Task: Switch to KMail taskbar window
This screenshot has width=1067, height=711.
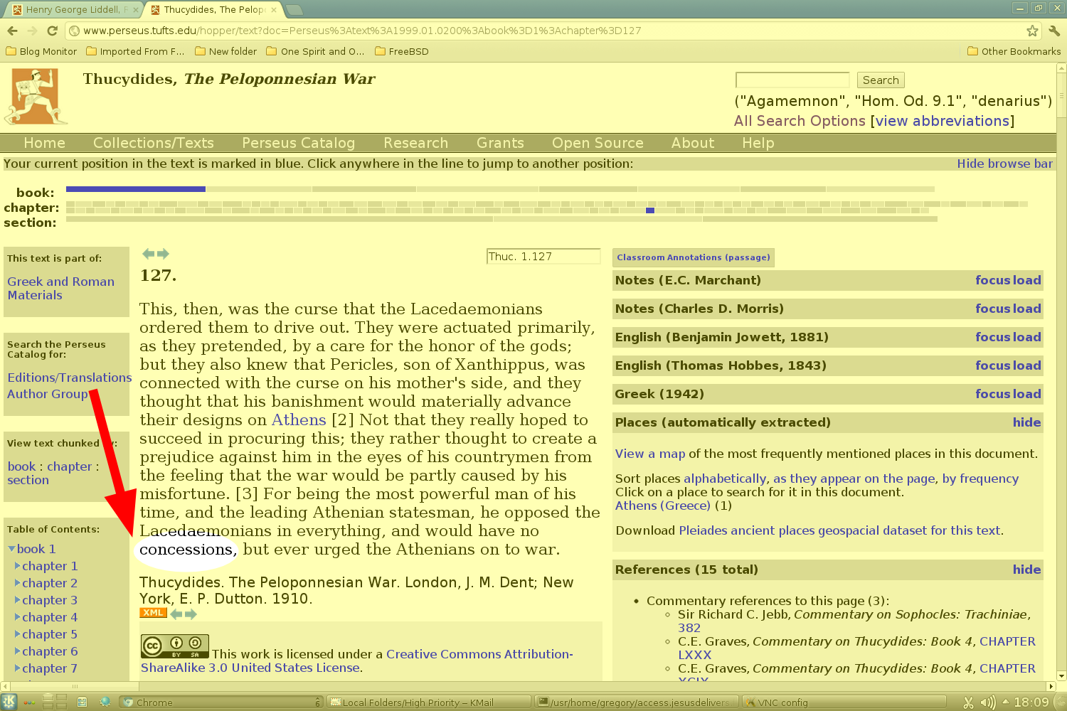Action: pyautogui.click(x=429, y=702)
